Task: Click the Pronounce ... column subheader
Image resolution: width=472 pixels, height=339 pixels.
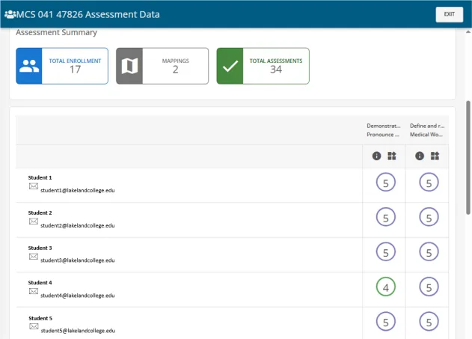Action: (x=382, y=135)
